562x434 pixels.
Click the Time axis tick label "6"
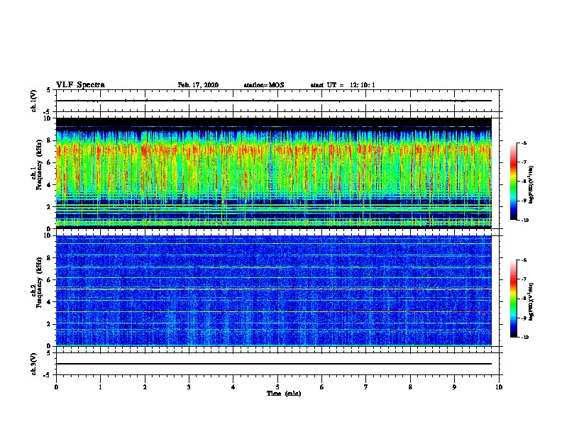[x=322, y=387]
